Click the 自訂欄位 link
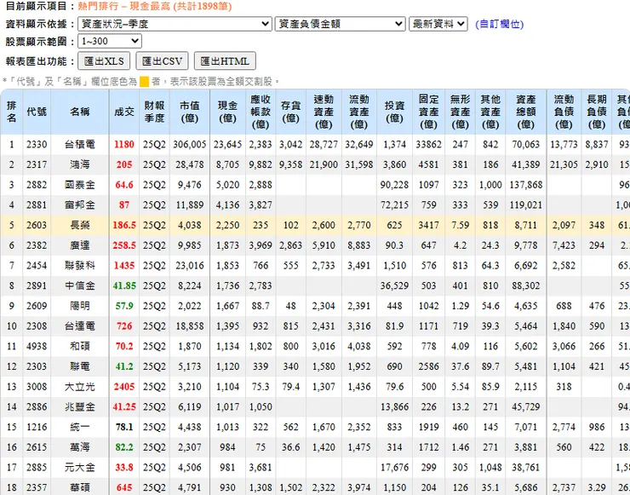Screen dimensions: 630x495 pyautogui.click(x=500, y=24)
